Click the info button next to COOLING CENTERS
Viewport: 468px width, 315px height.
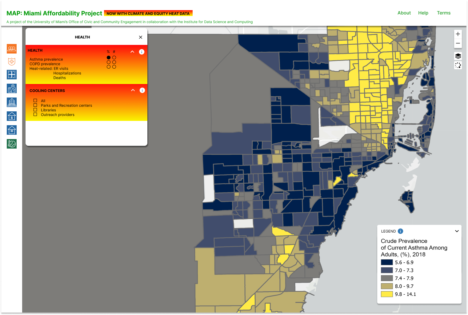pyautogui.click(x=142, y=90)
